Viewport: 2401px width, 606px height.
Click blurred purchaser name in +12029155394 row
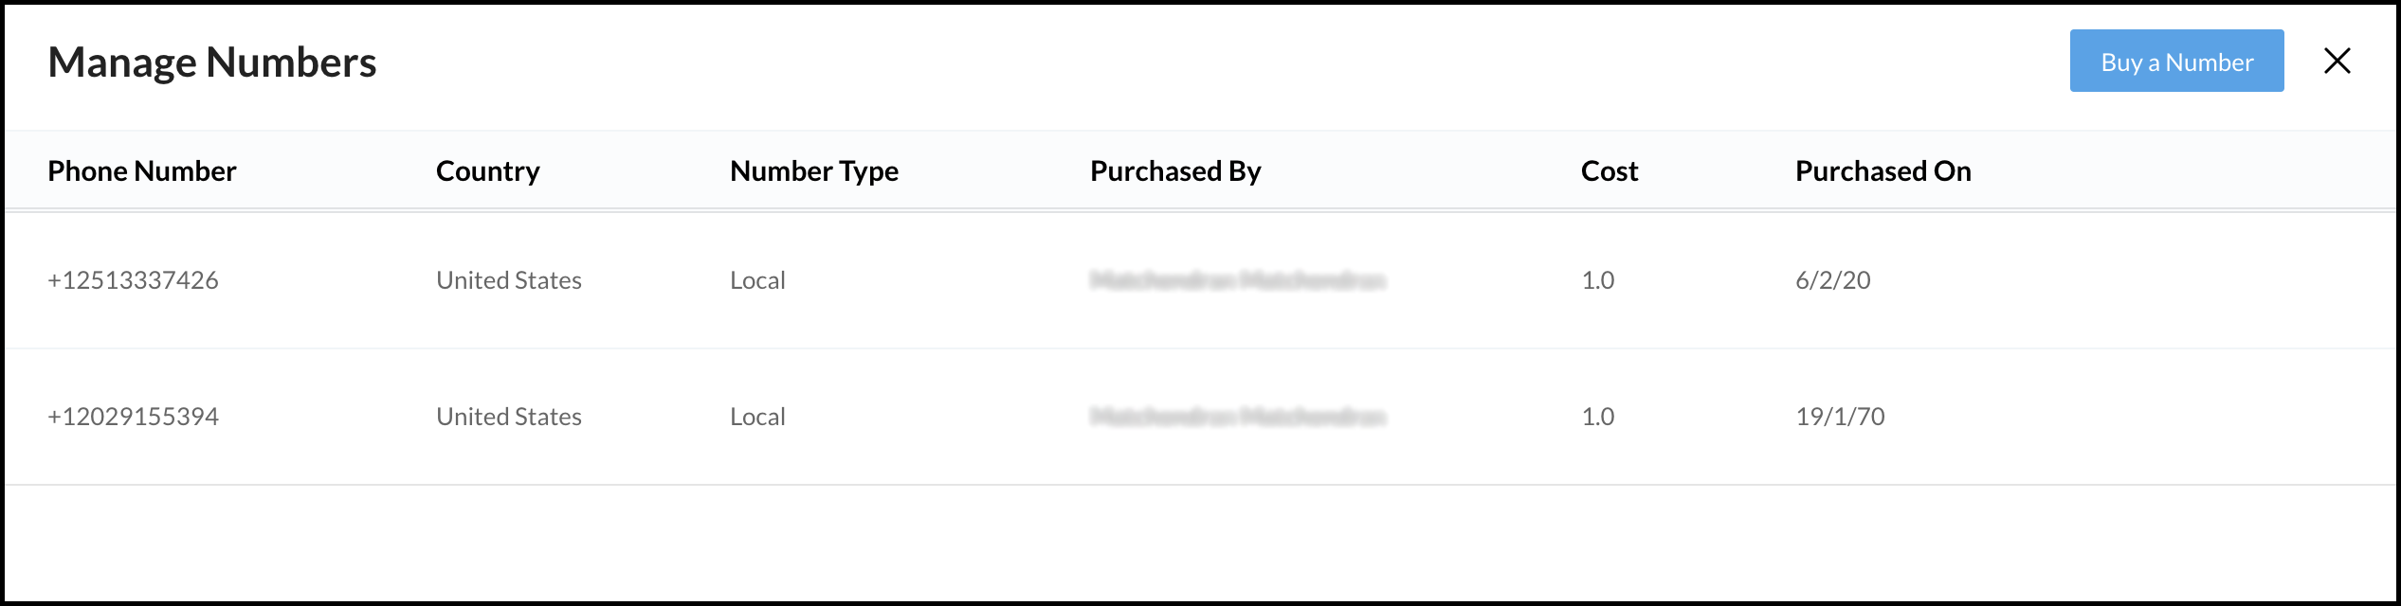click(x=1237, y=417)
